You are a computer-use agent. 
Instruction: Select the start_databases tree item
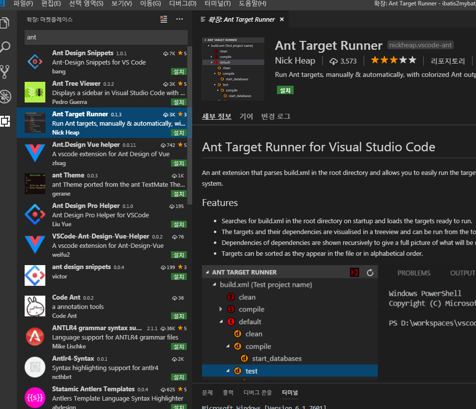276,358
